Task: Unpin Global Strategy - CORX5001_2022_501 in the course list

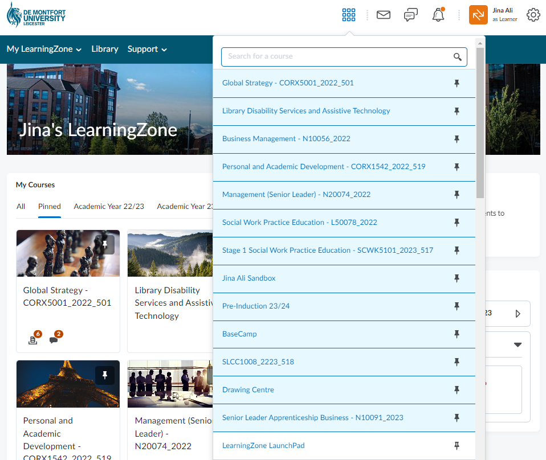Action: (x=457, y=83)
